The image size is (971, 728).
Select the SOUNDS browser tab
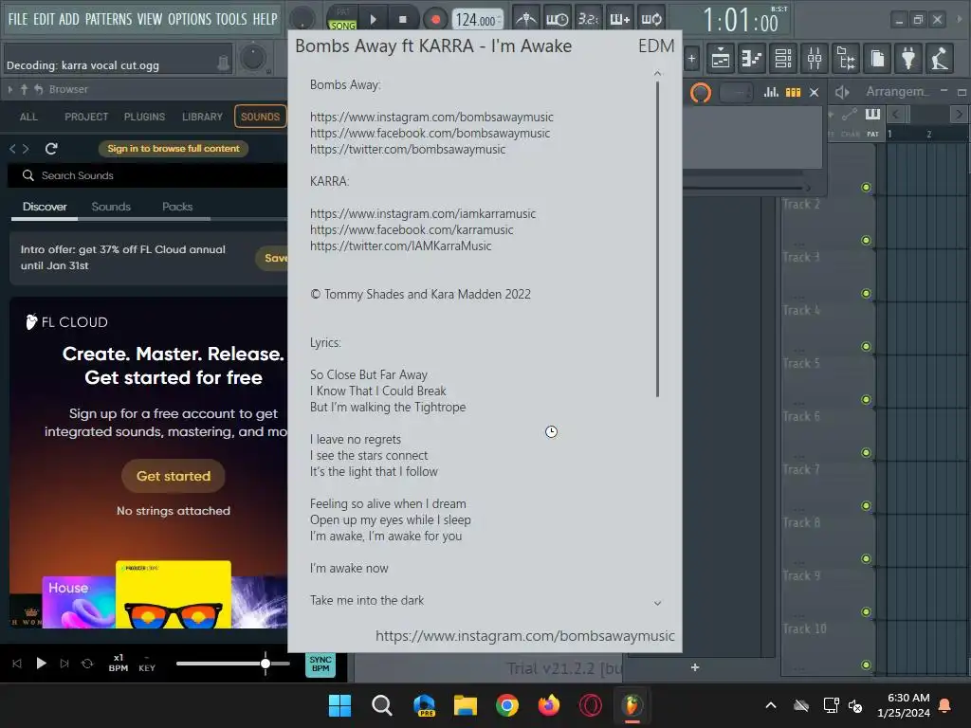pyautogui.click(x=260, y=117)
